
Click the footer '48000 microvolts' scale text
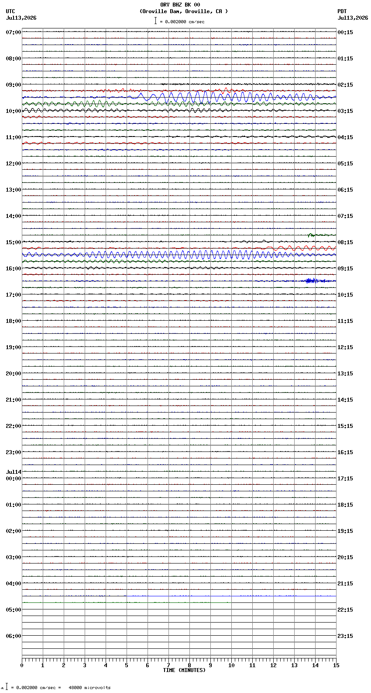tap(89, 688)
